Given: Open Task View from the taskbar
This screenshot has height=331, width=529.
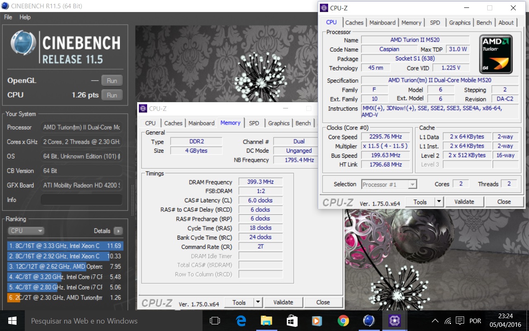Looking at the screenshot, I should [214, 321].
